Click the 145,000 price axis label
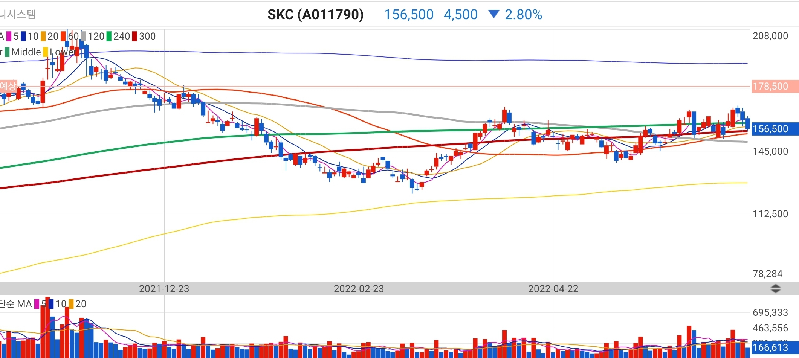The width and height of the screenshot is (799, 358). (770, 151)
